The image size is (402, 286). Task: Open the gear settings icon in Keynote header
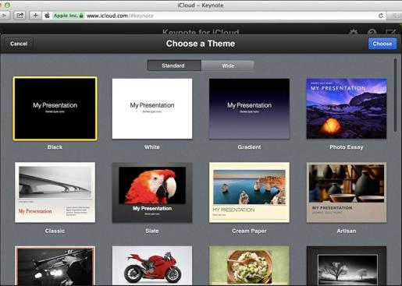coord(354,33)
